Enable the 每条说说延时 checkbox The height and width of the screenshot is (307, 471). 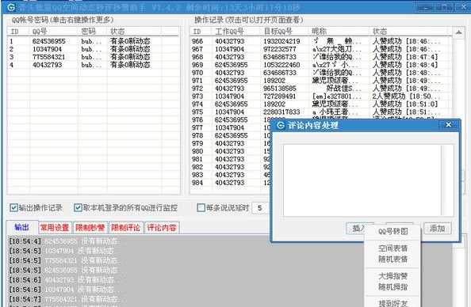pyautogui.click(x=201, y=207)
